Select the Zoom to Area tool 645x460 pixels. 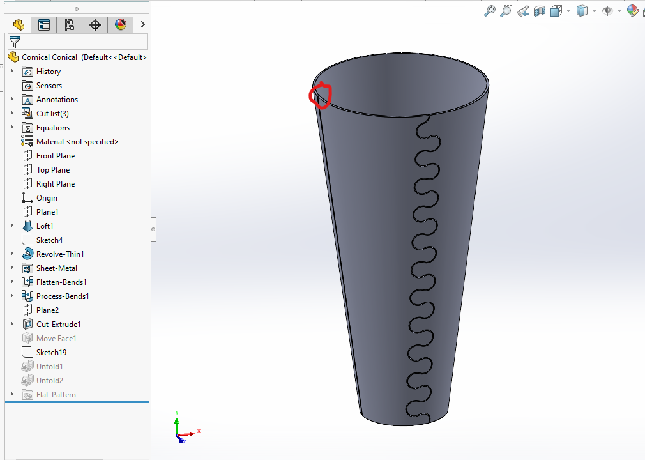506,11
